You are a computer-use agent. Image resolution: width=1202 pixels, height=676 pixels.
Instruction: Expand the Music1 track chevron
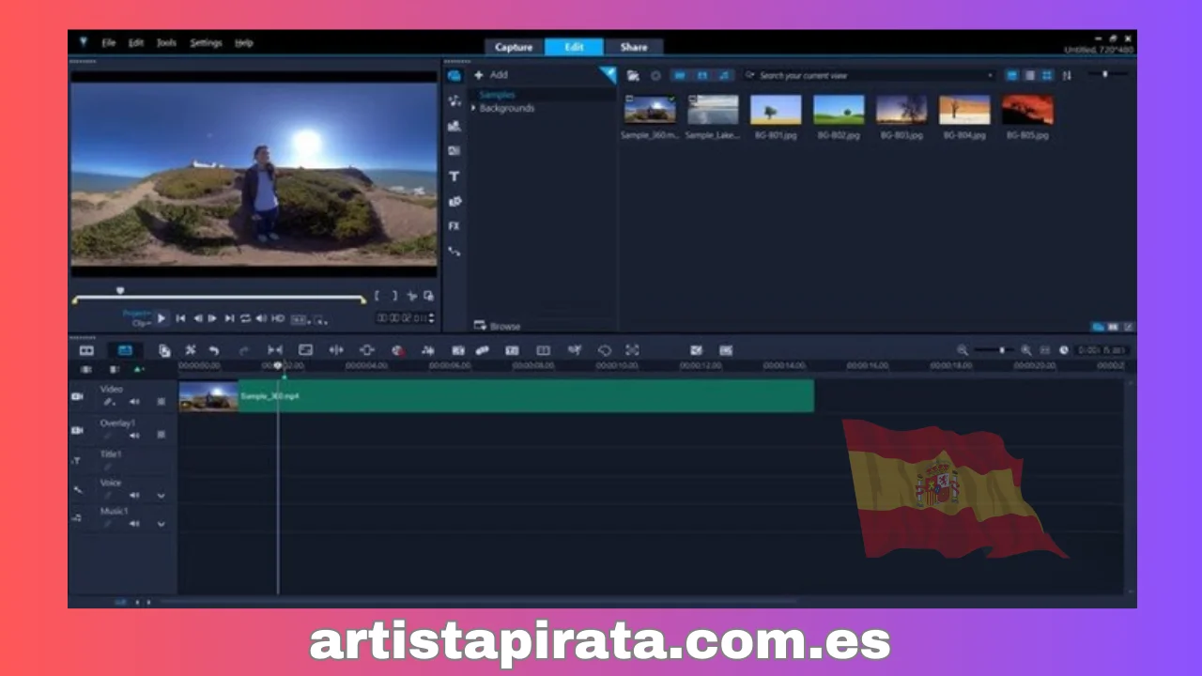point(161,525)
